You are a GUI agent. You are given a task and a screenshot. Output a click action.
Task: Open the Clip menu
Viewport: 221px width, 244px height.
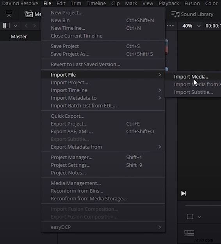point(115,3)
